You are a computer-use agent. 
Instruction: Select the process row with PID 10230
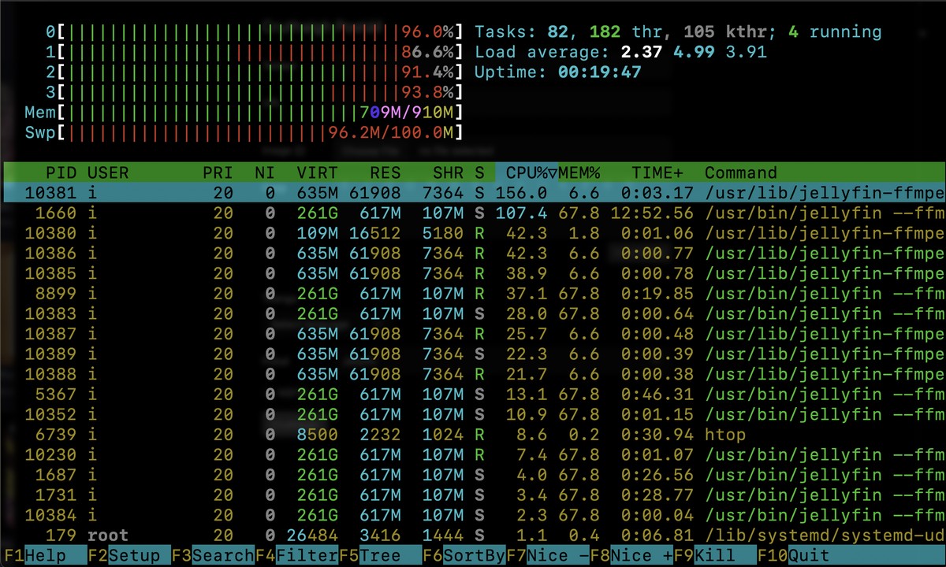click(473, 454)
